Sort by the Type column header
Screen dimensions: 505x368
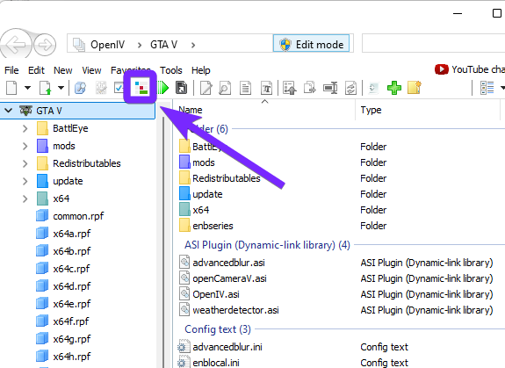click(428, 110)
